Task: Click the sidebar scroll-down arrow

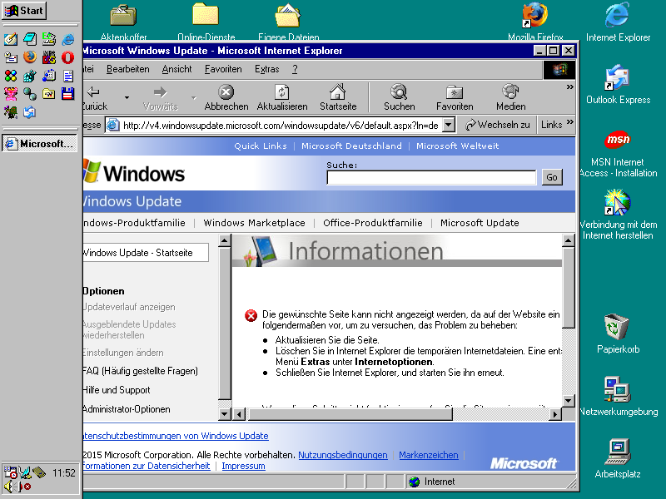Action: pos(224,413)
